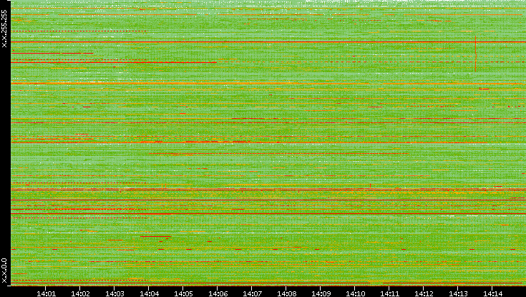Click the vertical red spike near 14:13
This screenshot has width=526, height=297.
(x=475, y=54)
